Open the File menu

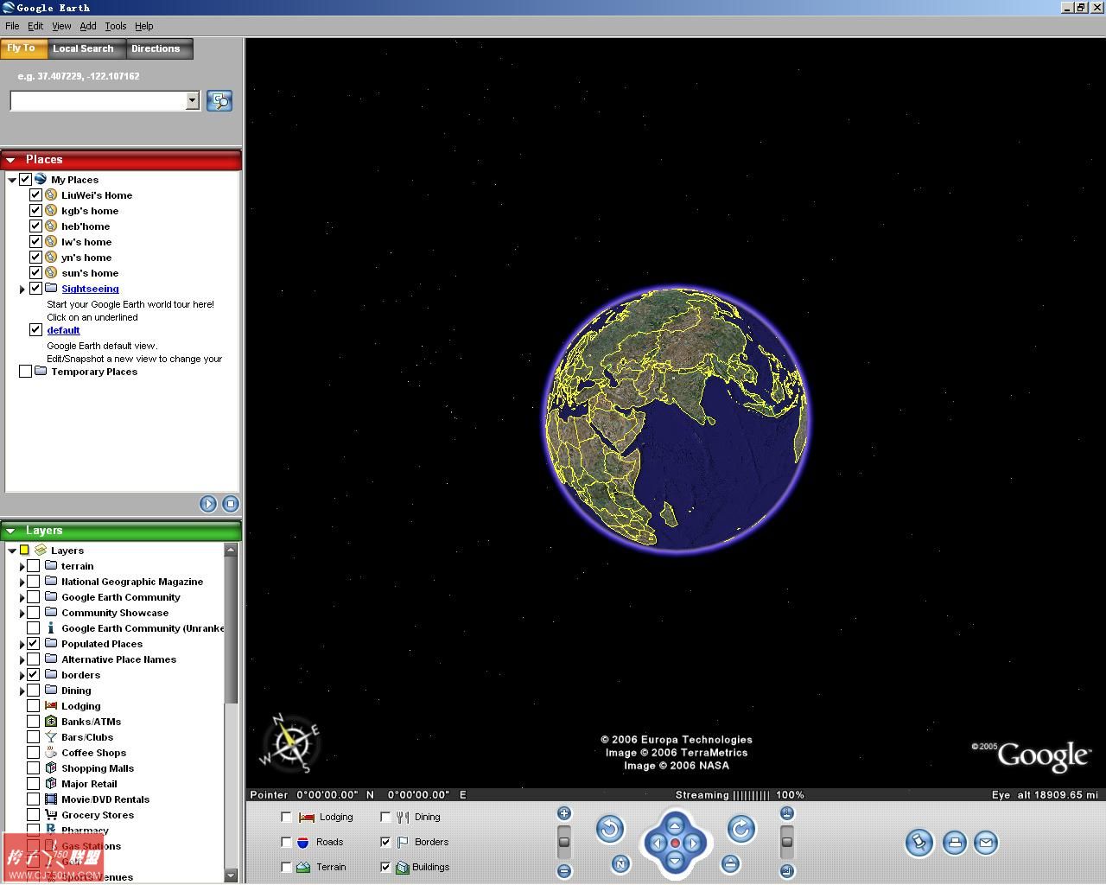[12, 26]
